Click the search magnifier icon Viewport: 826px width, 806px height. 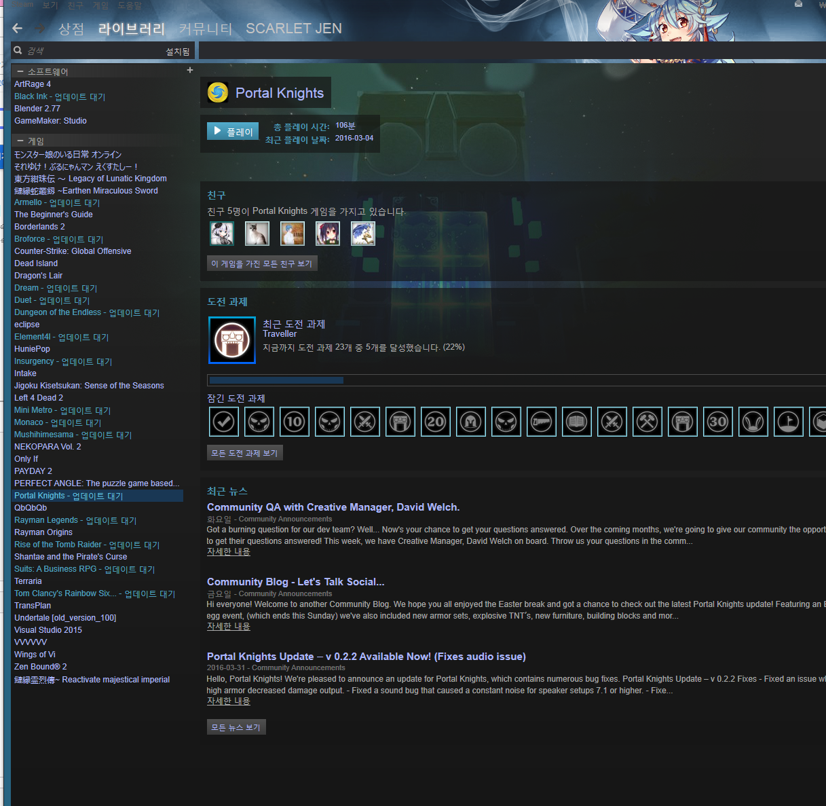click(x=18, y=50)
